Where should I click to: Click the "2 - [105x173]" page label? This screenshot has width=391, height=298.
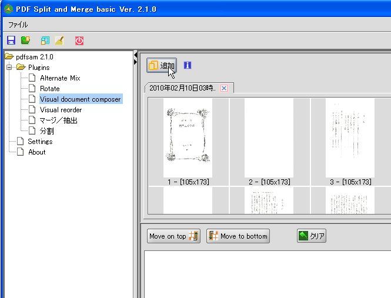point(269,182)
